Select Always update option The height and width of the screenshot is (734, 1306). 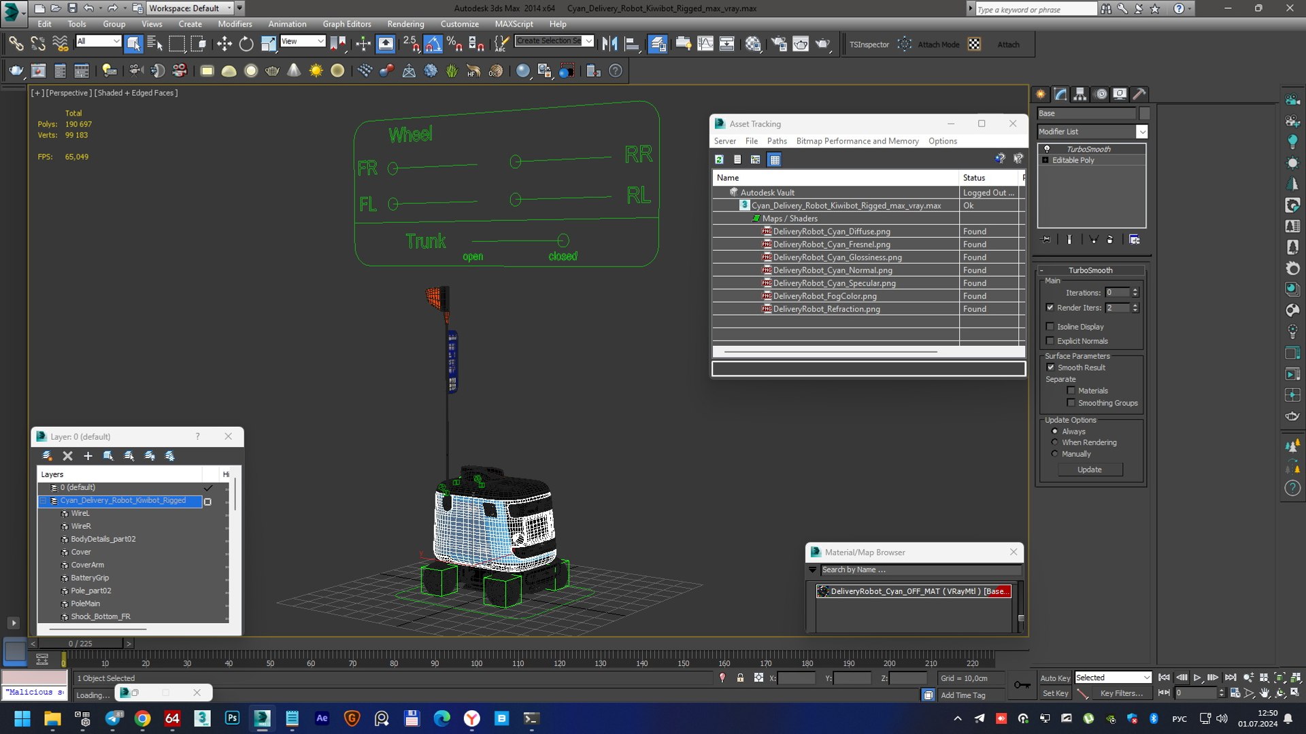coord(1055,432)
